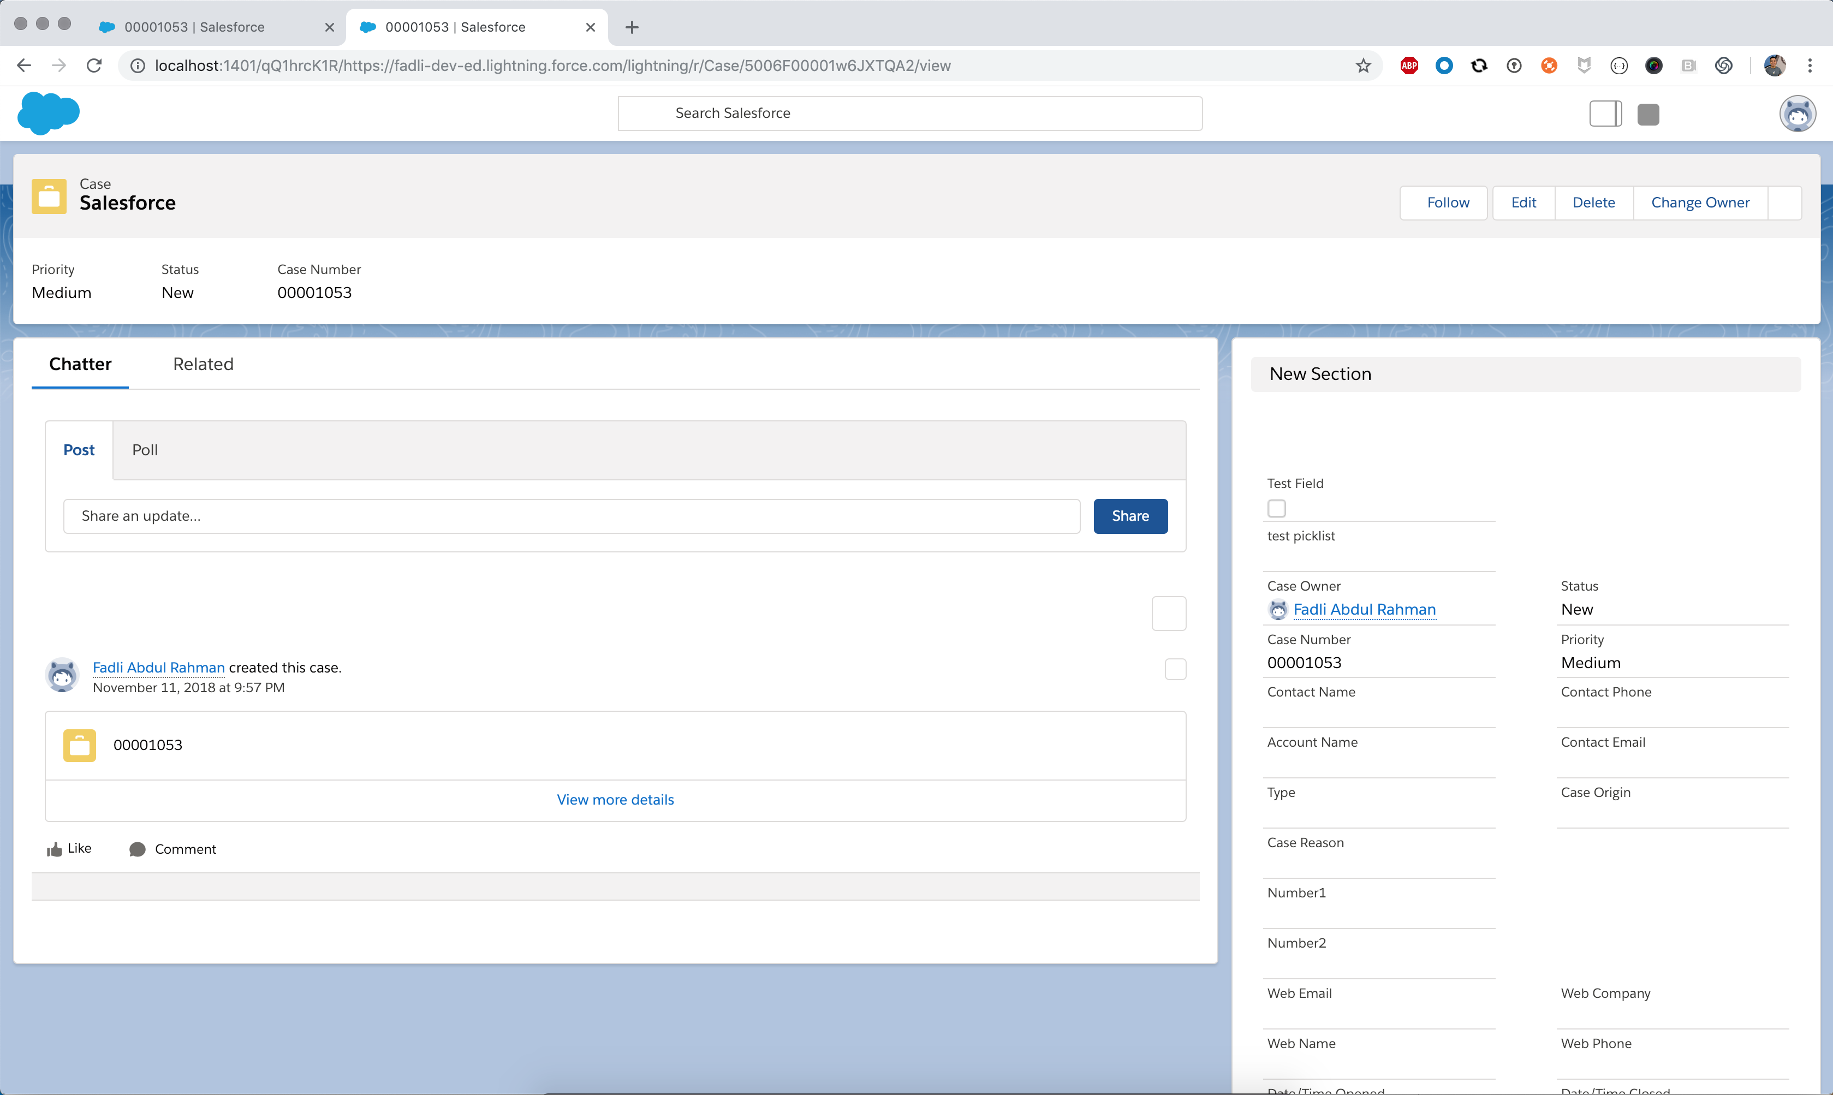Click the Priority value Medium in details
Viewport: 1833px width, 1095px height.
1590,663
